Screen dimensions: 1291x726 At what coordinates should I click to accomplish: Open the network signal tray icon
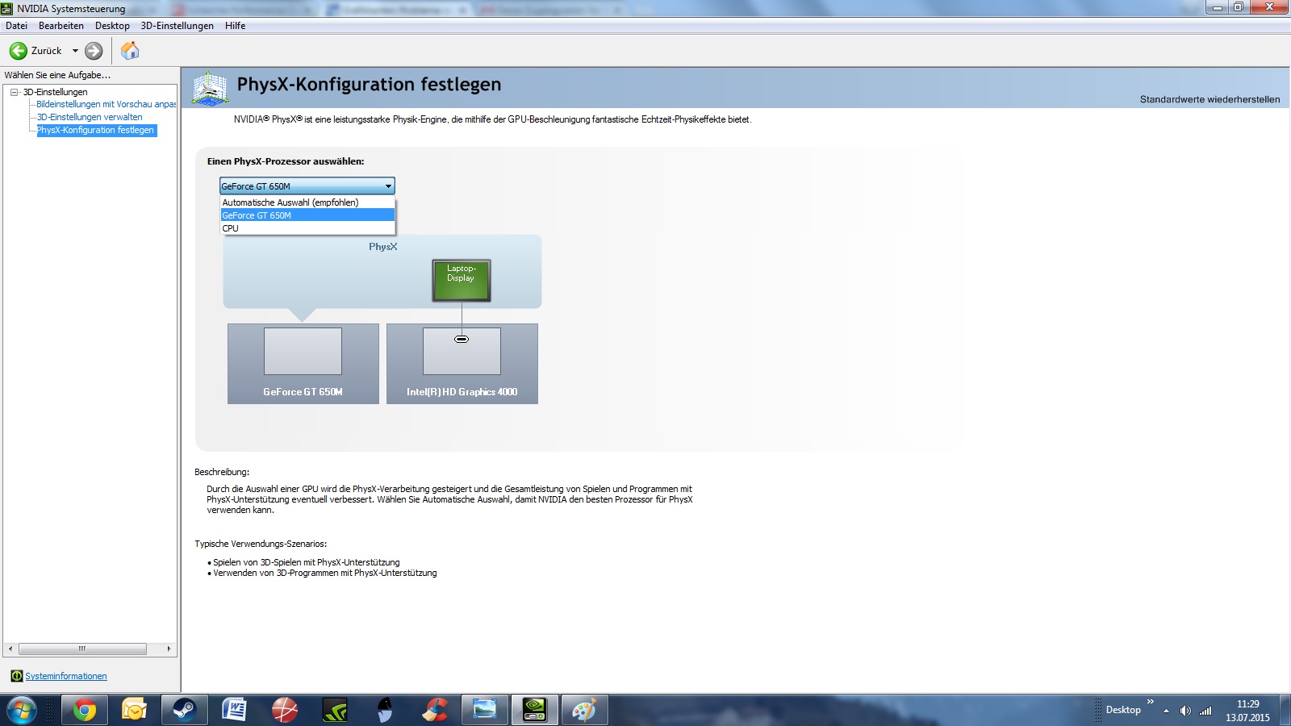pos(1205,711)
